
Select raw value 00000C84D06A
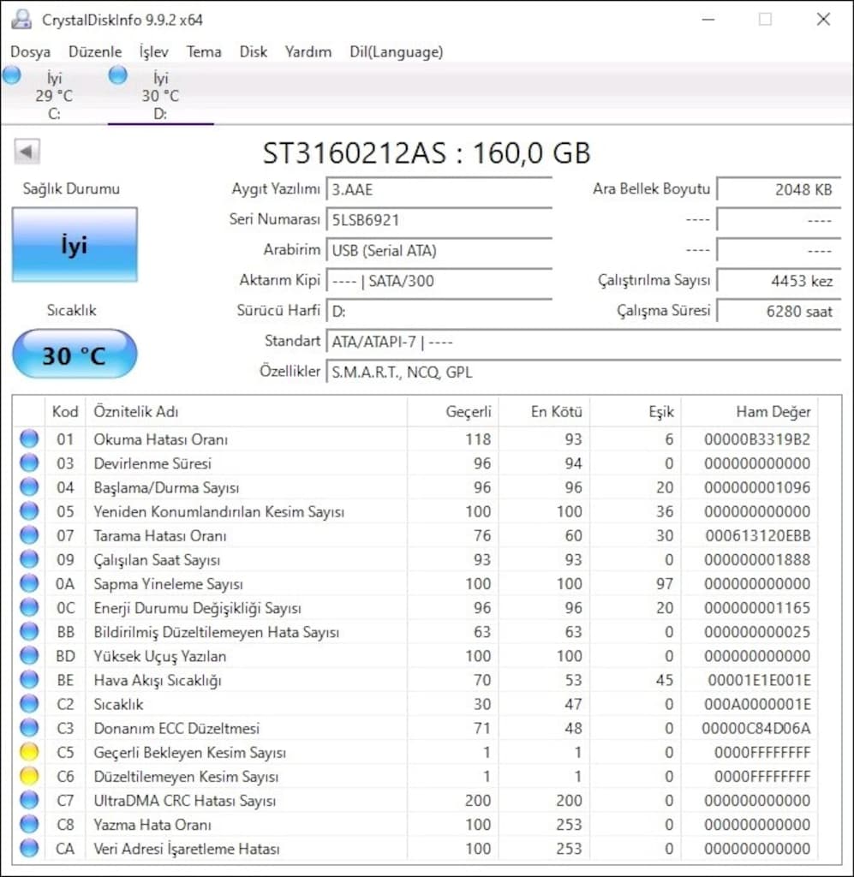[x=756, y=728]
